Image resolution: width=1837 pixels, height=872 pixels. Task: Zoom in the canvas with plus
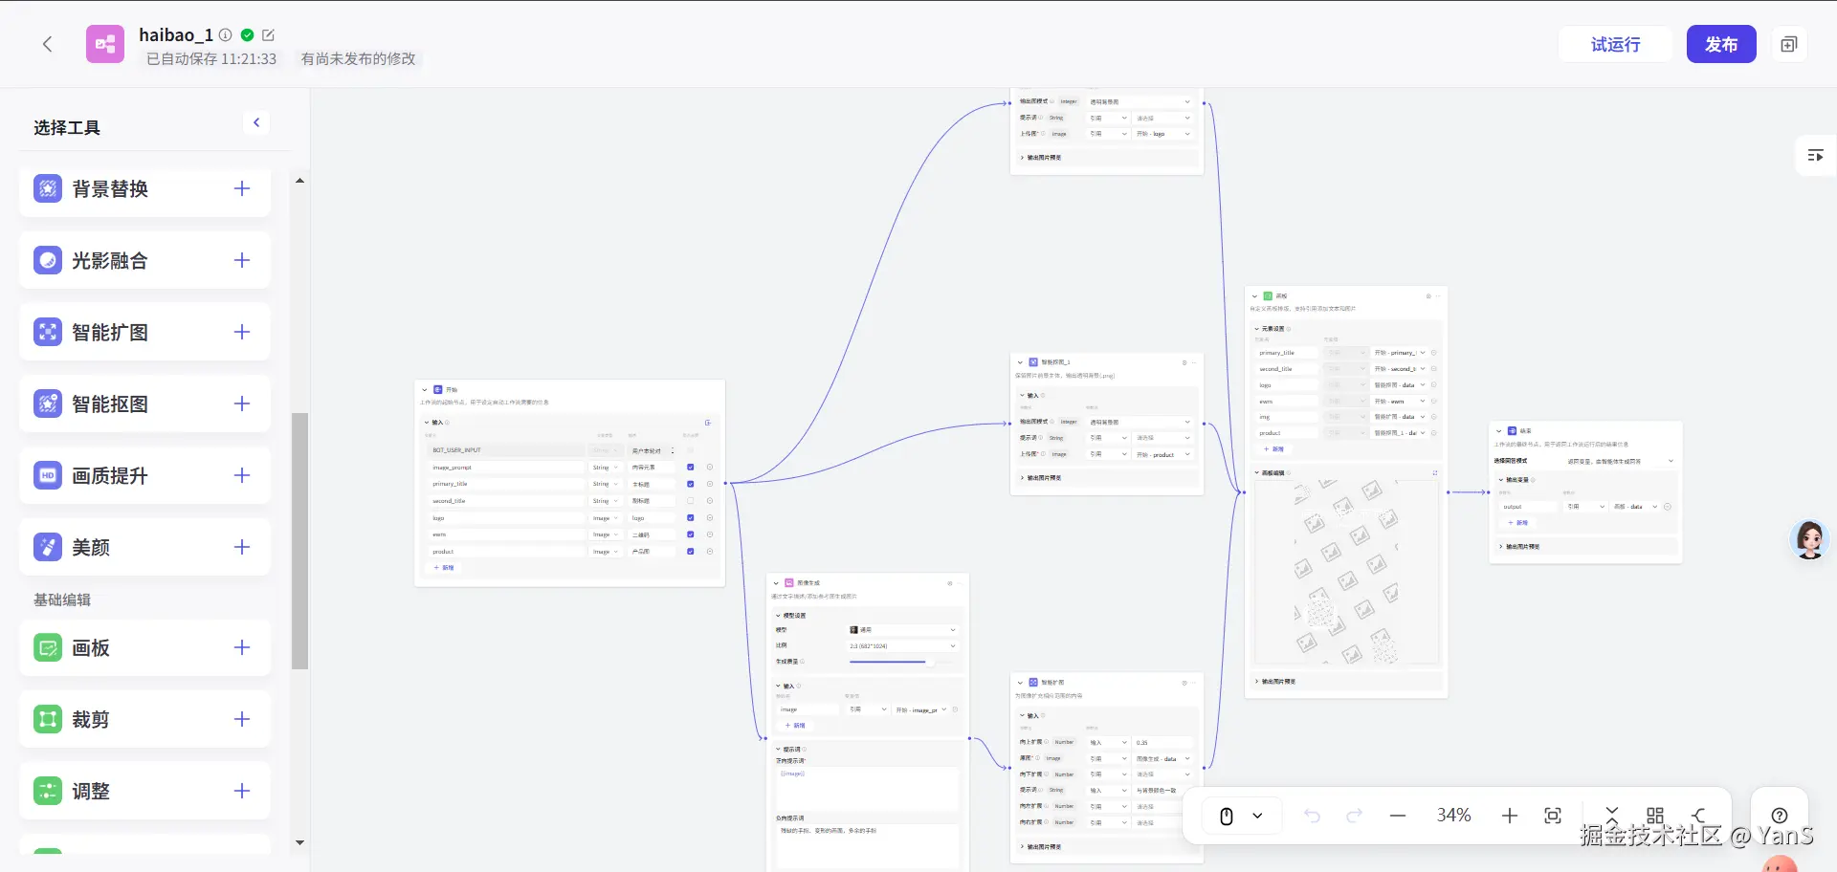(1510, 816)
